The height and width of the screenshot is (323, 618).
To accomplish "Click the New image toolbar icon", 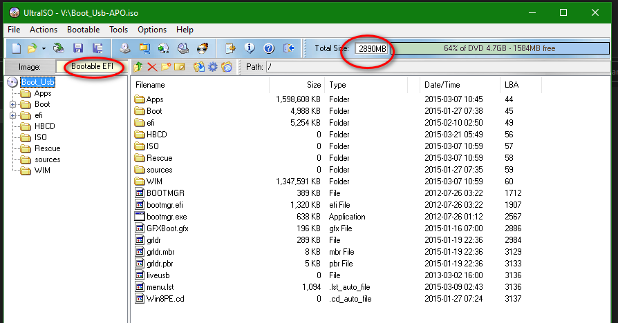I will (x=16, y=48).
